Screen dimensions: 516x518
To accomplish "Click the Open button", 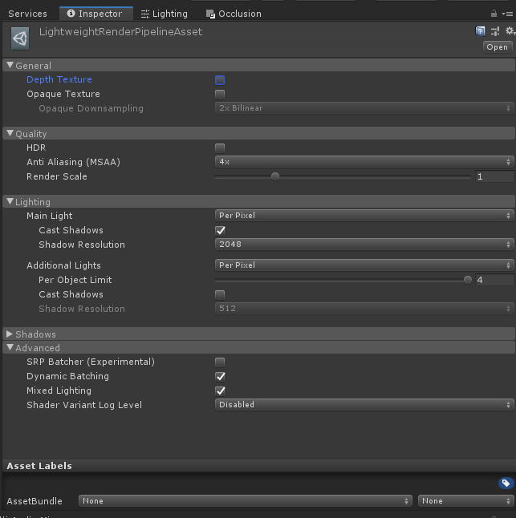I will click(498, 47).
